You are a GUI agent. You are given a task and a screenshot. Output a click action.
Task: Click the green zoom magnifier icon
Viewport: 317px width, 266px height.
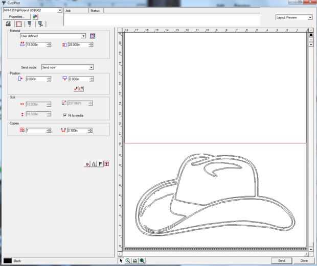(142, 260)
